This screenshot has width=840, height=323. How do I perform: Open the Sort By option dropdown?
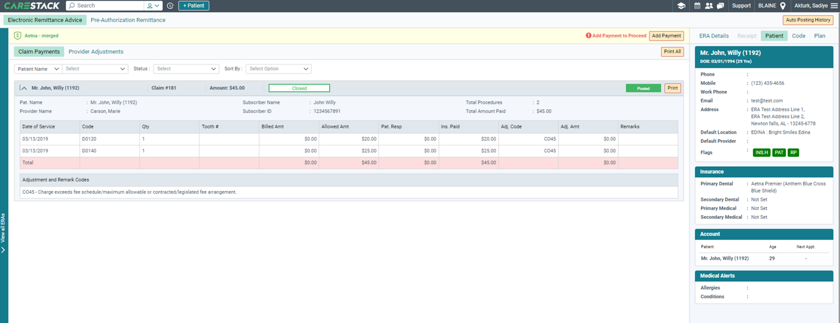(279, 69)
